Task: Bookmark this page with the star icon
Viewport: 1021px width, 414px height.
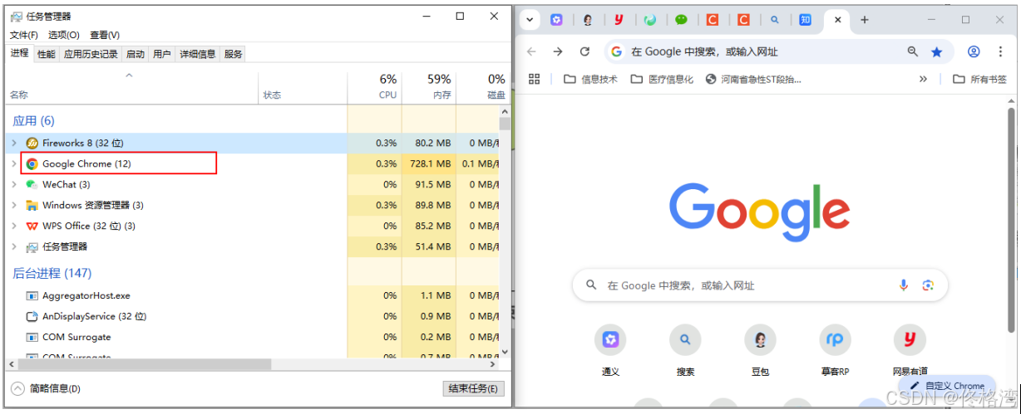Action: click(x=936, y=51)
